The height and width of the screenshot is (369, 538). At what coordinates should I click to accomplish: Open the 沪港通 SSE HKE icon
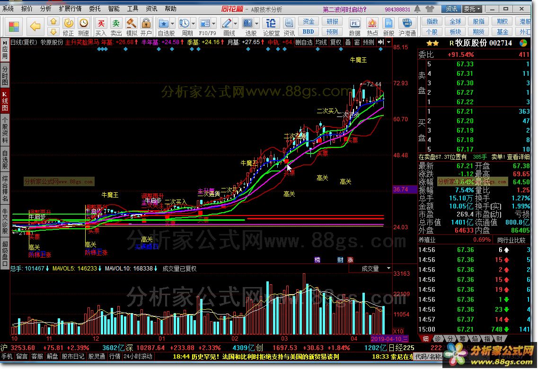point(407,27)
